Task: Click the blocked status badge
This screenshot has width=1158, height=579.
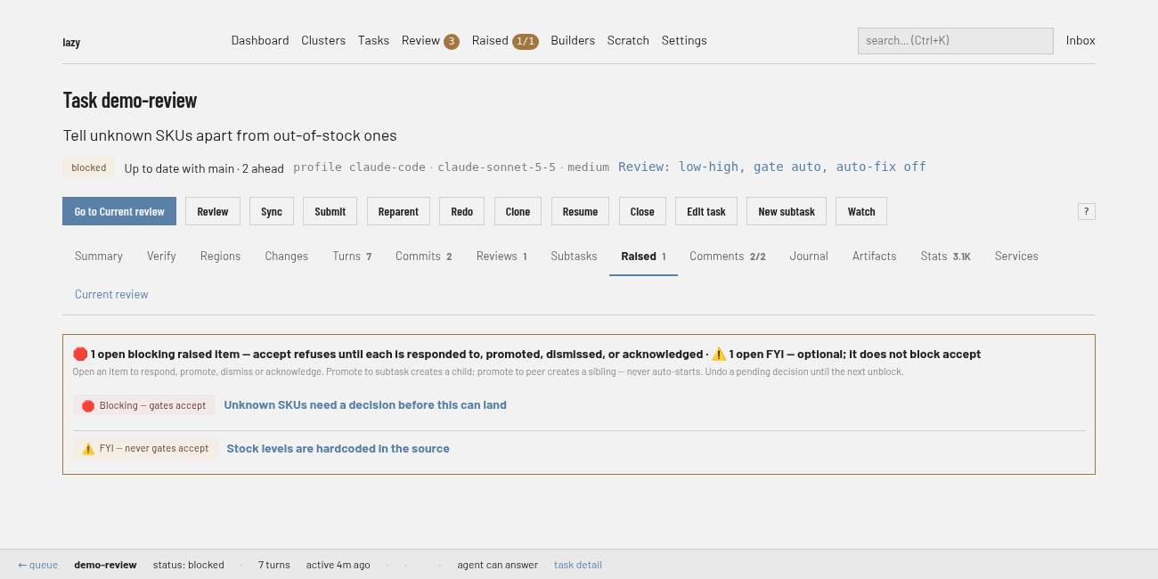Action: pos(89,167)
